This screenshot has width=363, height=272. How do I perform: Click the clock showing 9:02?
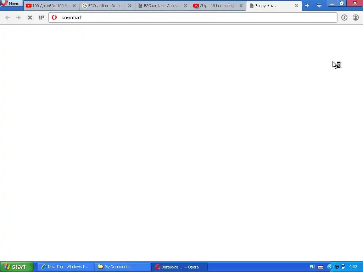click(x=353, y=267)
